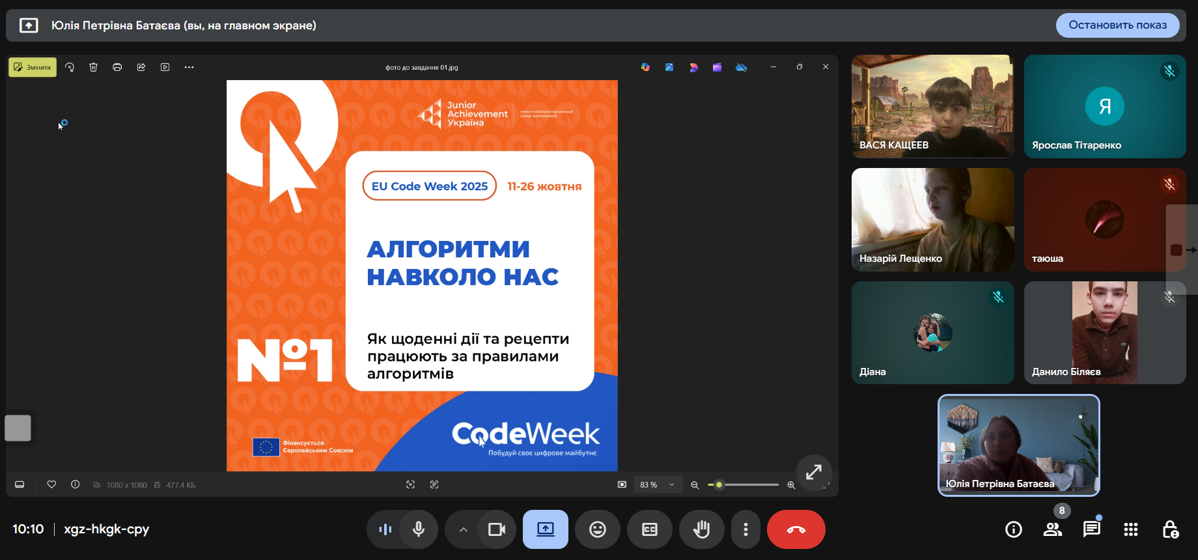Viewport: 1198px width, 560px height.
Task: Print the image from viewer toolbar
Action: [x=117, y=67]
